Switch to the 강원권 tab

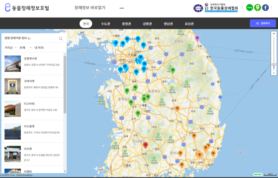pyautogui.click(x=147, y=24)
